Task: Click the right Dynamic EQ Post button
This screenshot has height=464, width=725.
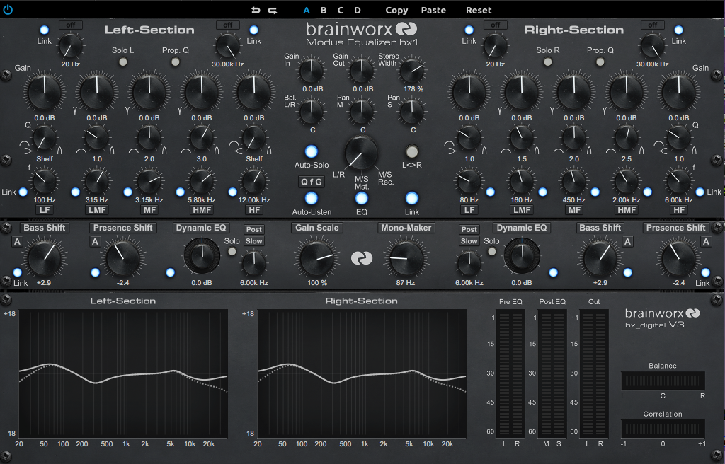Action: tap(469, 229)
